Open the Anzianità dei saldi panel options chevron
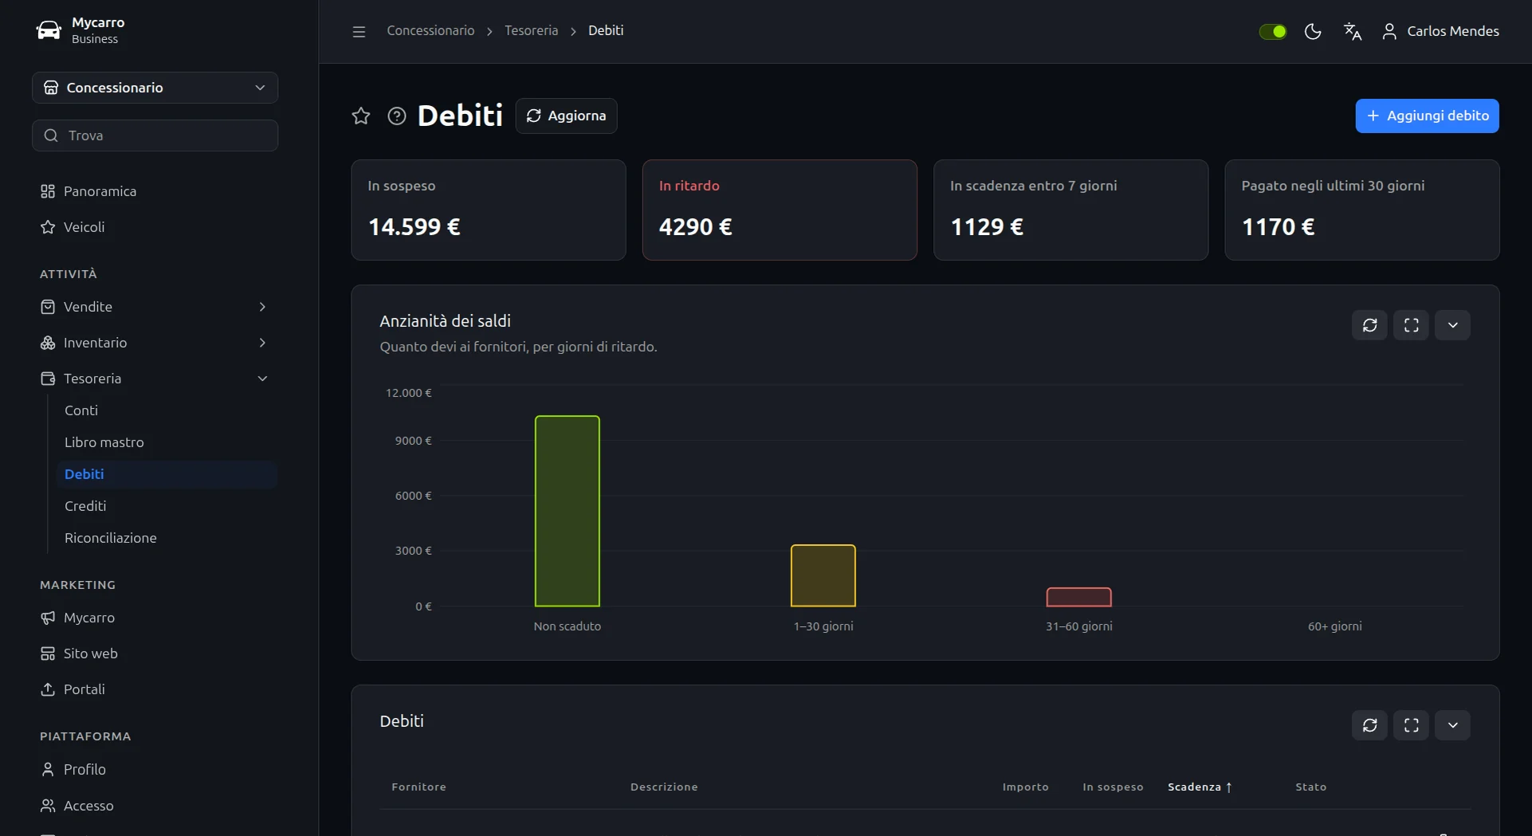This screenshot has width=1532, height=836. pyautogui.click(x=1453, y=325)
